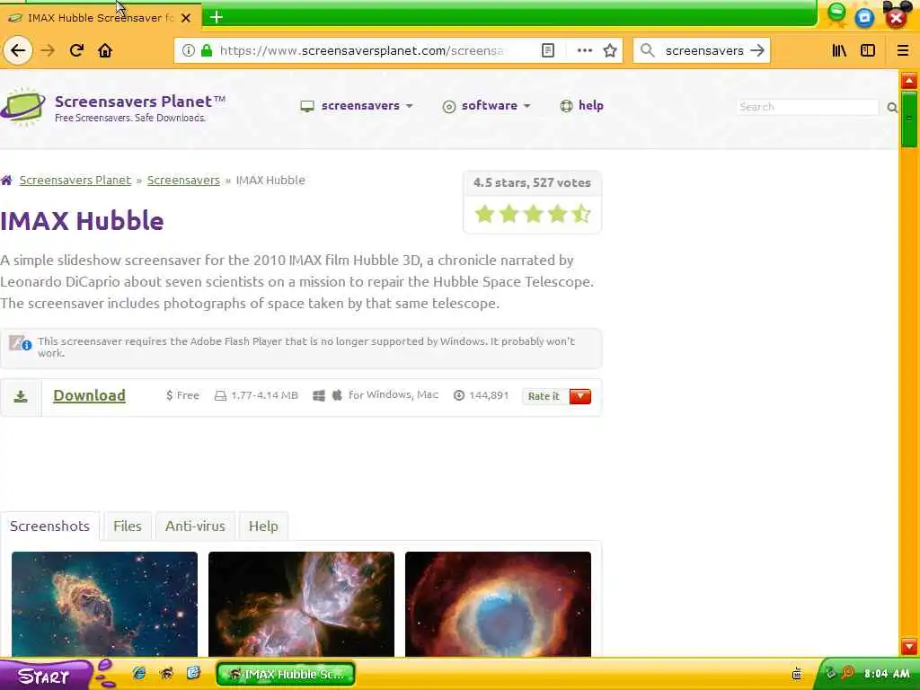Bookmark this page with the star icon
The image size is (920, 690).
coord(610,50)
